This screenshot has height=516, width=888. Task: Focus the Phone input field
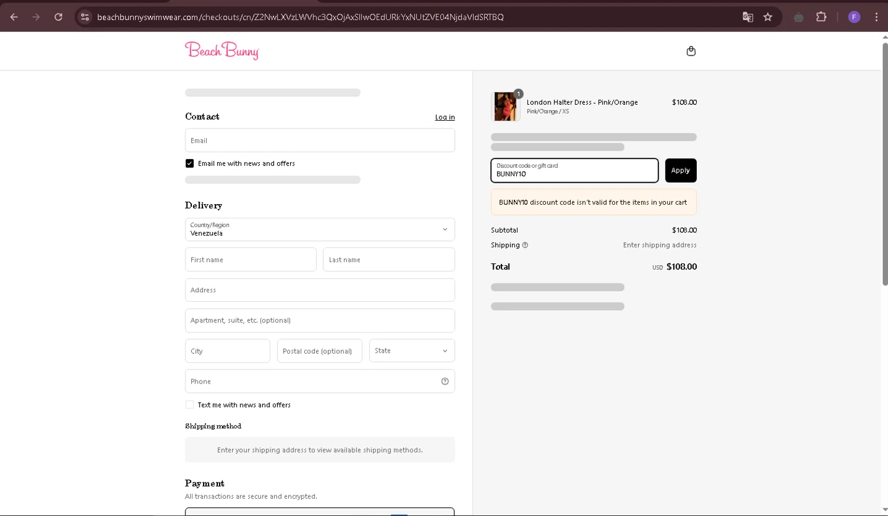click(320, 381)
